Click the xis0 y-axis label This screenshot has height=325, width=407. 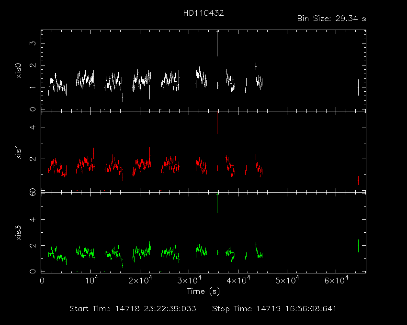click(x=18, y=71)
